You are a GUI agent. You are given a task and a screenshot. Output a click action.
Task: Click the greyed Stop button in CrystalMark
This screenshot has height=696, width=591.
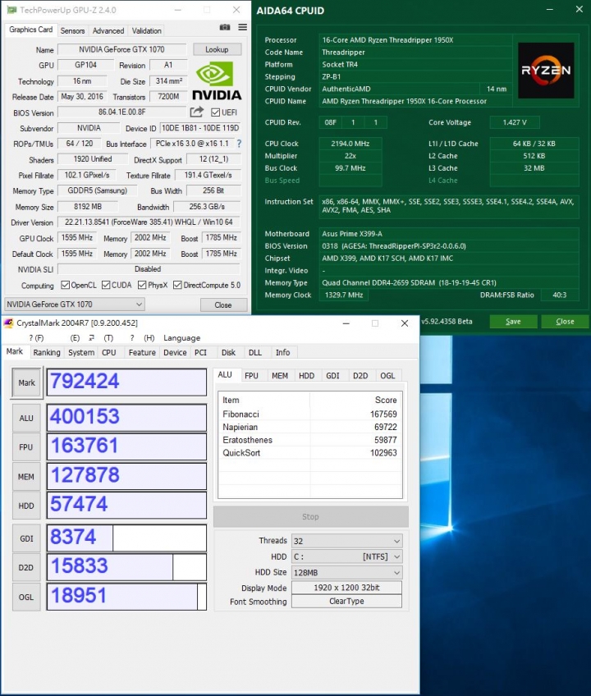click(310, 517)
